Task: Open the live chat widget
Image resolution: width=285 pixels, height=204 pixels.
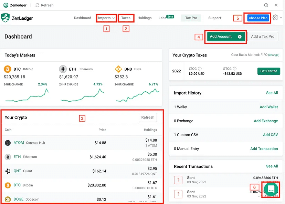Action: coord(271,190)
